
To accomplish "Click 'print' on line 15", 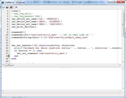I will pyautogui.click(x=18, y=48).
